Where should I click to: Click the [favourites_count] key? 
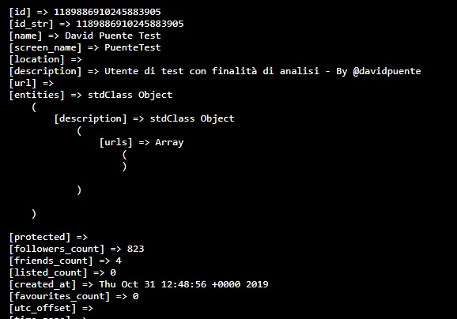59,296
